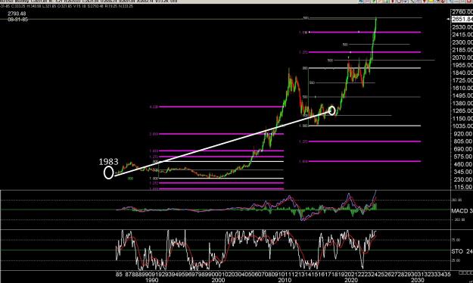The height and width of the screenshot is (283, 473).
Task: Select the 1150.00 price axis label
Action: (462, 119)
